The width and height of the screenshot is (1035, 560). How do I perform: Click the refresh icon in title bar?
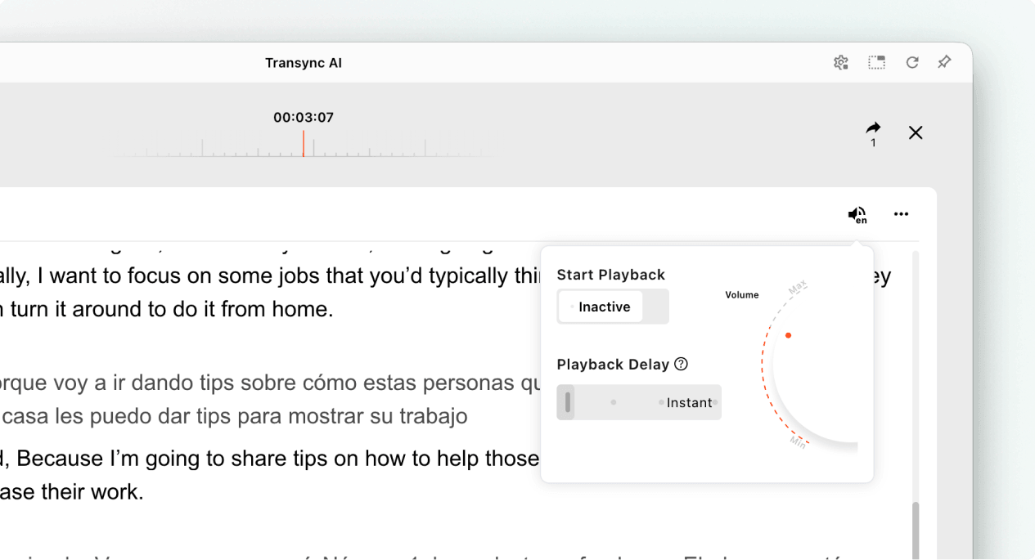click(x=911, y=63)
